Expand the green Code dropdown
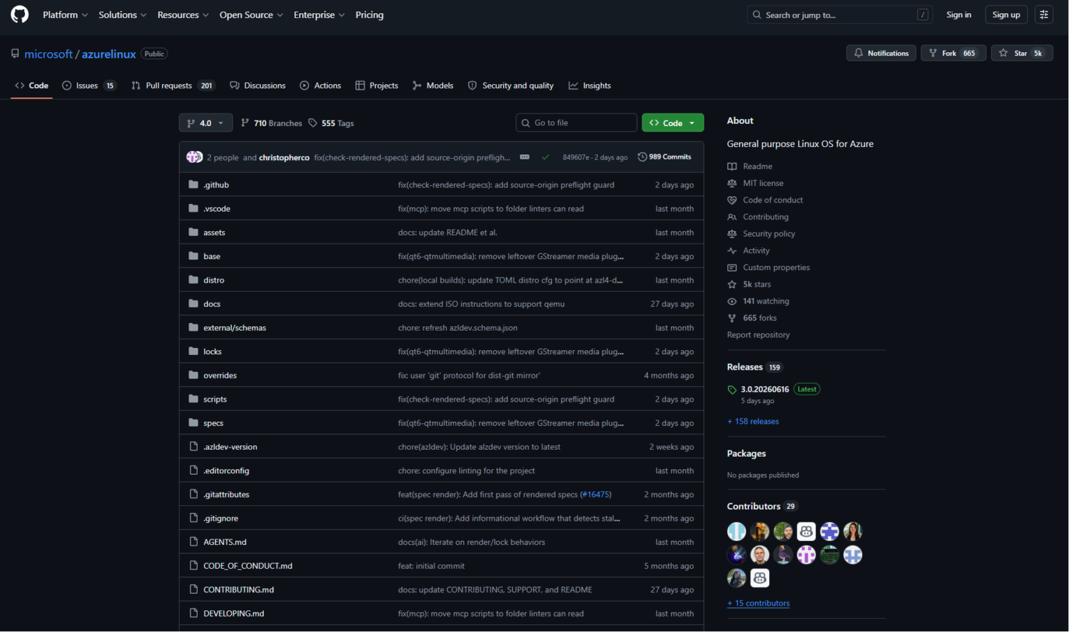Image resolution: width=1069 pixels, height=632 pixels. point(672,123)
